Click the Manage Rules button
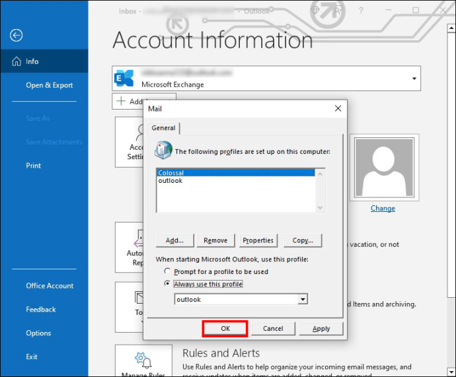Screen dimensions: 456x377 coord(143,360)
